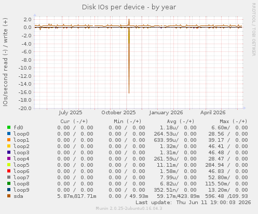
Task: Click the 'loop9' device label
Action: 21,190
